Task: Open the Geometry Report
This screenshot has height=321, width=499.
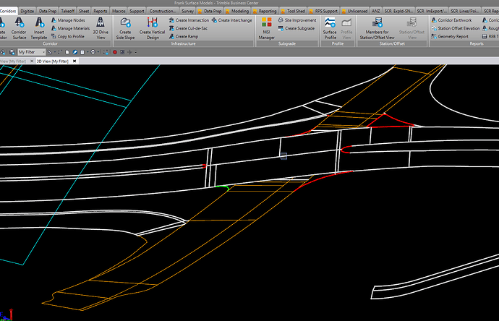Action: tap(450, 37)
